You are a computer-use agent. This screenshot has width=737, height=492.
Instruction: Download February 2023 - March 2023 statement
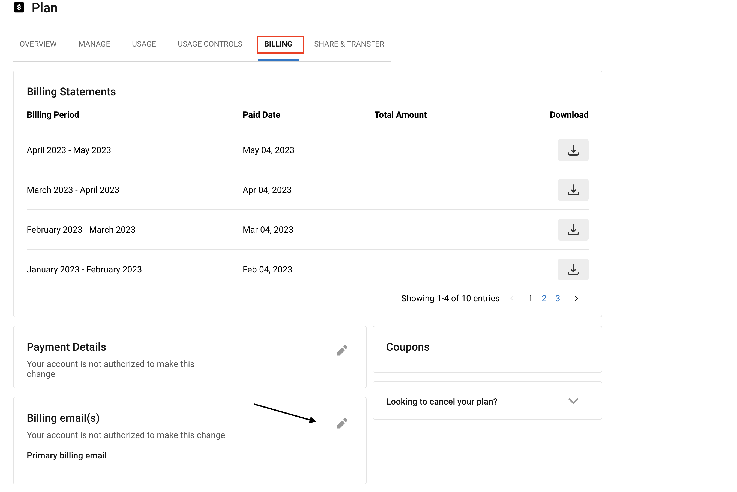tap(573, 230)
